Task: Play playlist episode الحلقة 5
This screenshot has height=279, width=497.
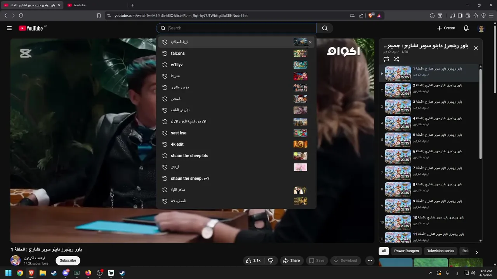Action: (429, 139)
